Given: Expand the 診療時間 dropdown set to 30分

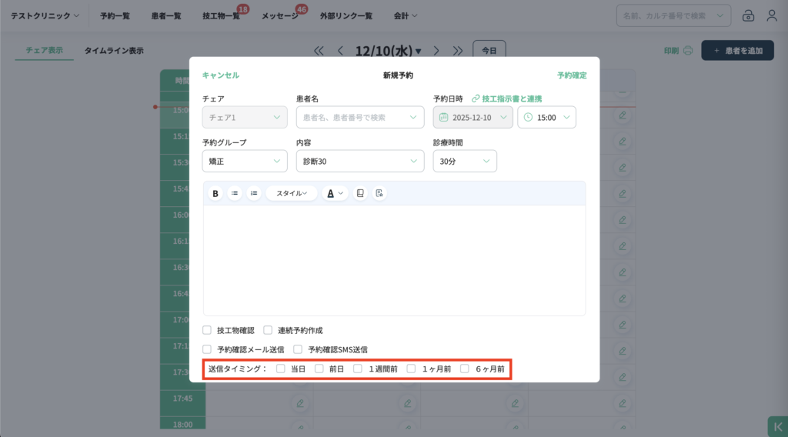Looking at the screenshot, I should click(x=465, y=161).
